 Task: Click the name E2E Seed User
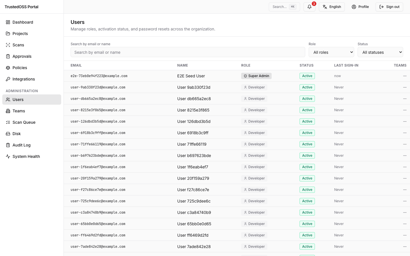tap(191, 76)
